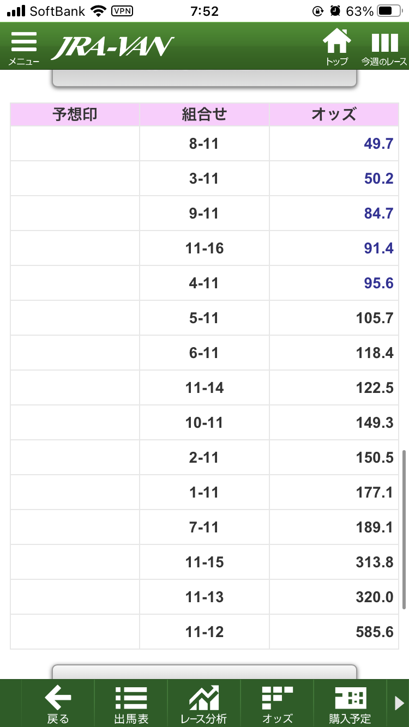The width and height of the screenshot is (409, 727).
Task: Sort by the オッズ column header
Action: [334, 114]
